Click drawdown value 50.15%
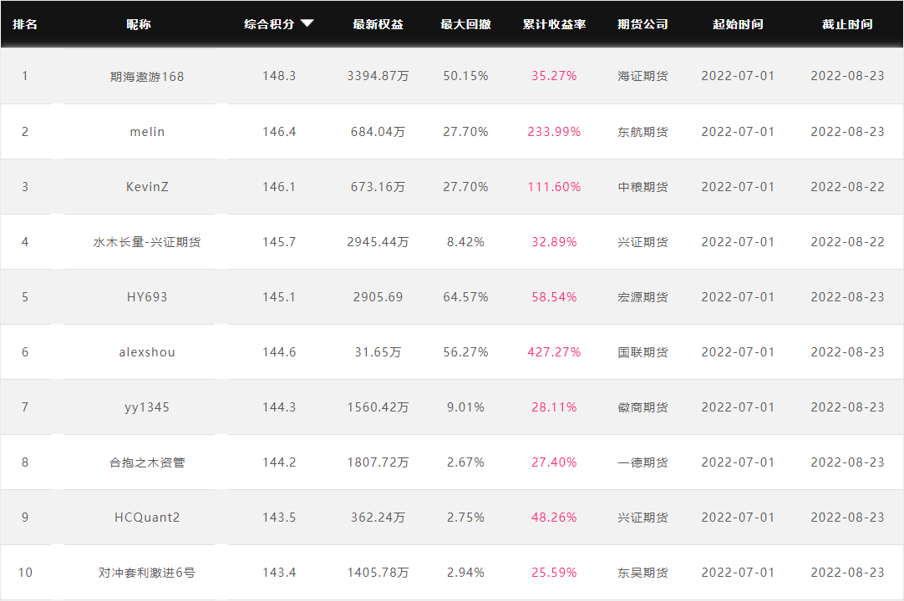904x601 pixels. pyautogui.click(x=466, y=76)
